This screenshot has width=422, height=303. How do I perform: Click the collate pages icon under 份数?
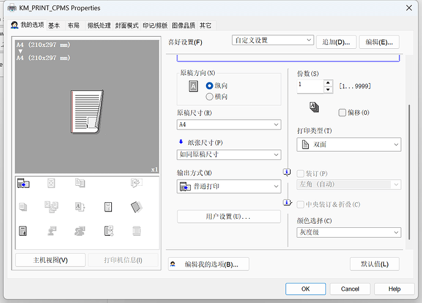[x=314, y=108]
